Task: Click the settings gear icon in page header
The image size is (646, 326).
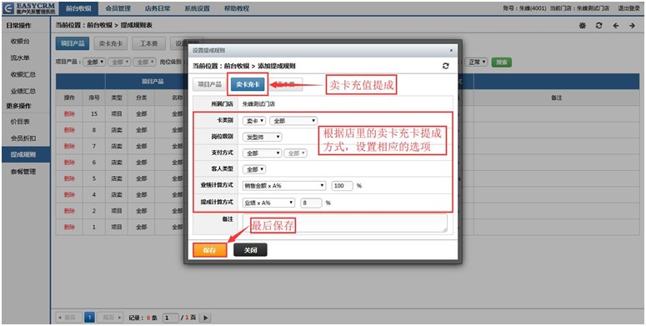Action: coord(583,26)
